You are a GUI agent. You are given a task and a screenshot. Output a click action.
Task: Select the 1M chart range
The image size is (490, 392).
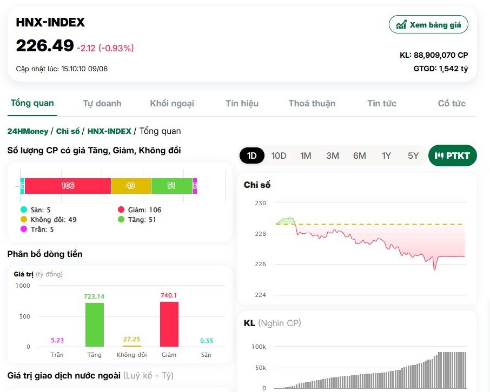pos(306,156)
